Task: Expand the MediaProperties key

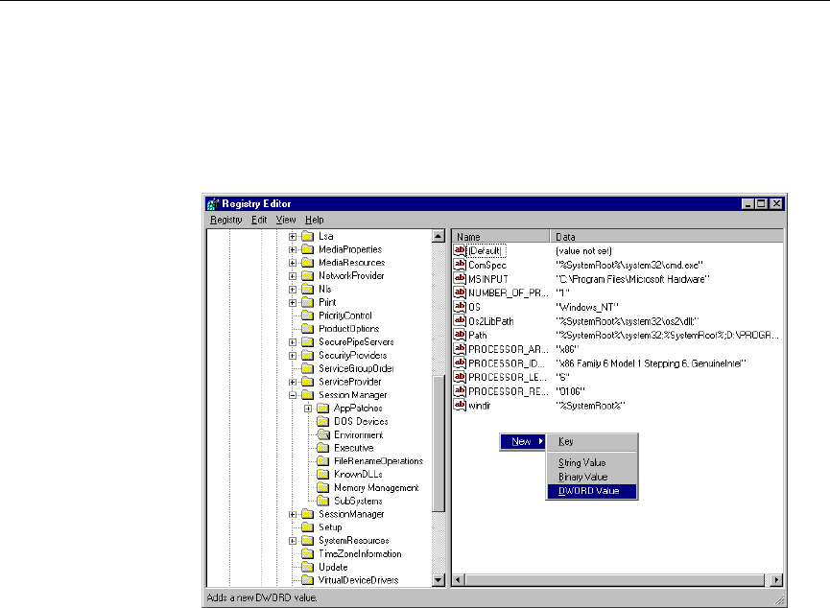Action: 293,249
